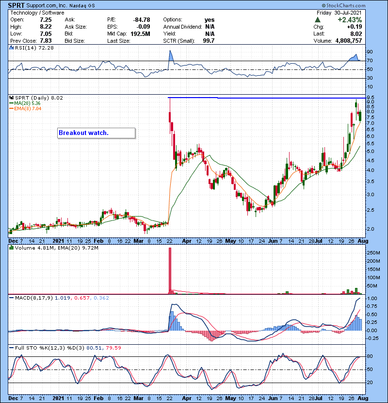The width and height of the screenshot is (388, 403).
Task: Click the tall red March volume spike bar
Action: tap(170, 270)
